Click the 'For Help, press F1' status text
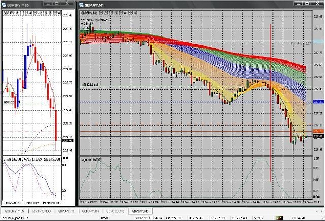The height and width of the screenshot is (221, 325). click(14, 218)
